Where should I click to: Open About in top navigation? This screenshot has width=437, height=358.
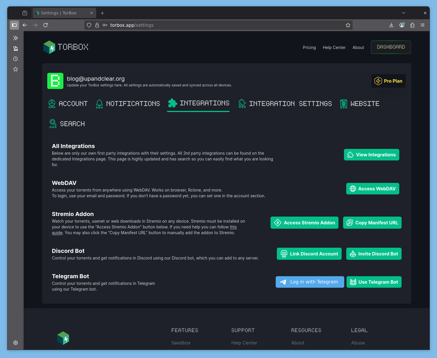[358, 48]
